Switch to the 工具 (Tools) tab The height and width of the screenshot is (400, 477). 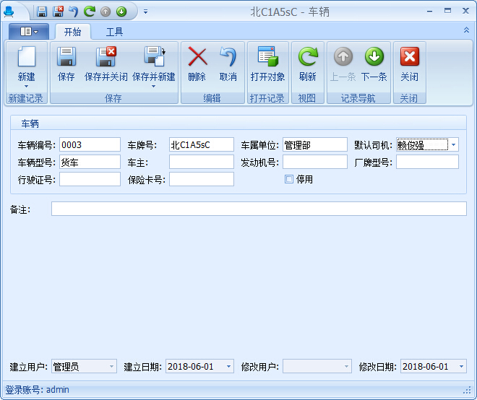click(x=114, y=32)
